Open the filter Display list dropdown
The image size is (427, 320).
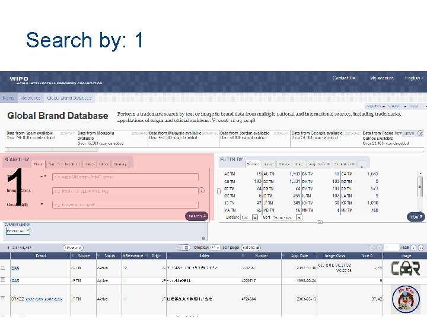(255, 217)
